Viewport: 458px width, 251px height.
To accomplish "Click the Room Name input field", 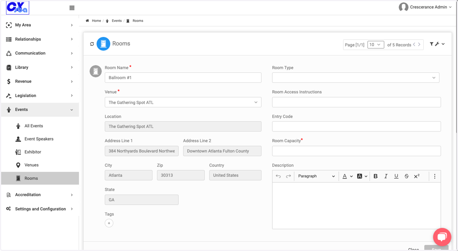I will (183, 78).
